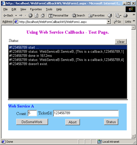The width and height of the screenshot is (137, 145).
Task: Click the Local intranet zone icon
Action: [100, 142]
